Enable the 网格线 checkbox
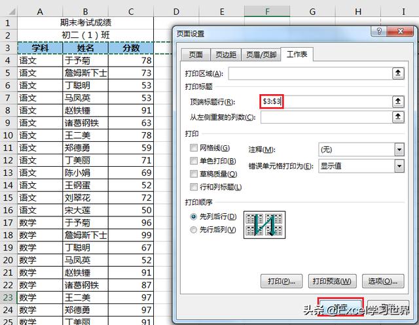 click(x=194, y=148)
